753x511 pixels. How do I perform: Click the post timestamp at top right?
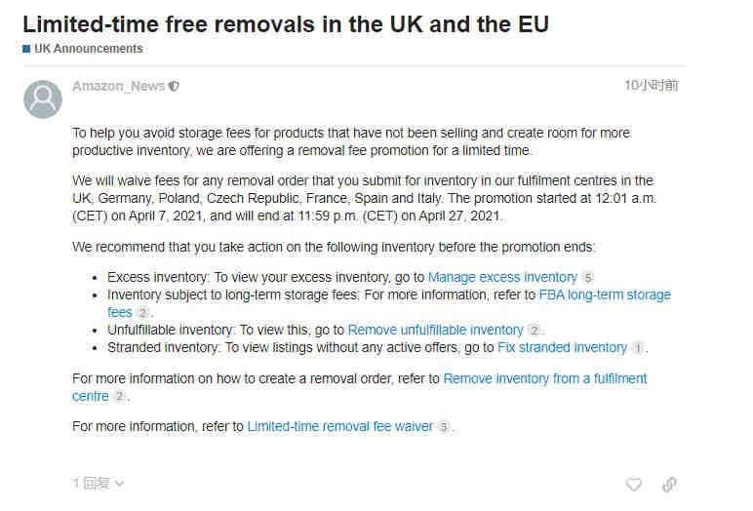click(x=651, y=86)
